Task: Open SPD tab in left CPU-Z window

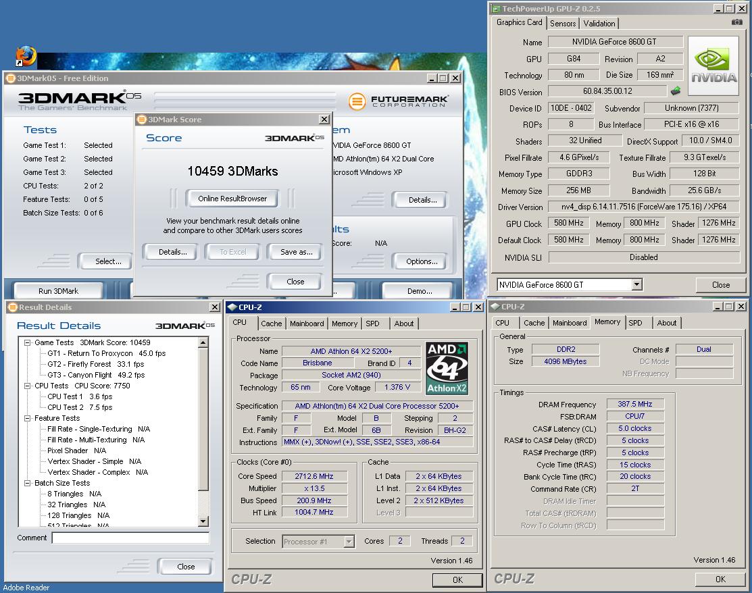Action: [373, 324]
